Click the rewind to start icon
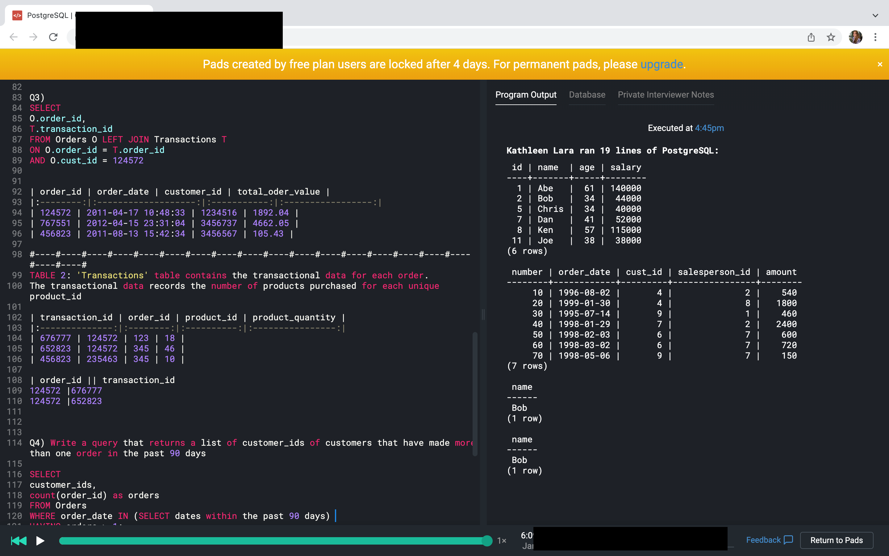The image size is (889, 556). pyautogui.click(x=19, y=541)
